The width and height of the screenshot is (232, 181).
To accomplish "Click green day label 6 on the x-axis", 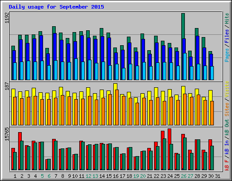I will tap(49, 176).
